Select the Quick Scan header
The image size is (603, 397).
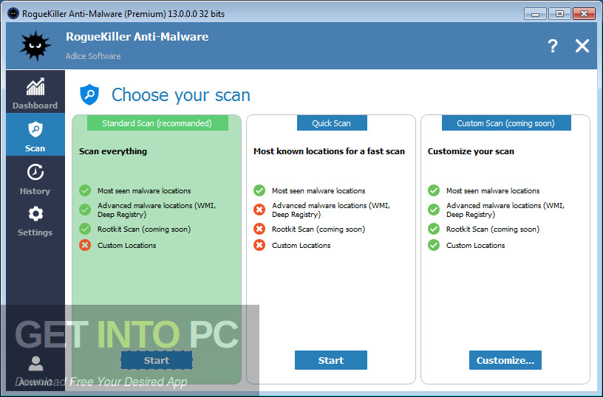pyautogui.click(x=332, y=123)
